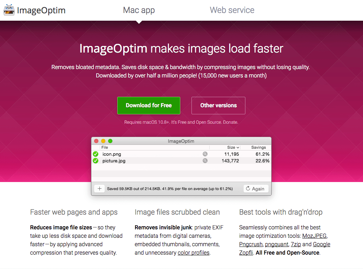Click the plus add-files button

[x=99, y=189]
